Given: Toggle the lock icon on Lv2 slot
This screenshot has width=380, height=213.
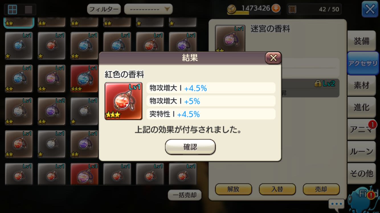Looking at the screenshot, I should tap(318, 83).
